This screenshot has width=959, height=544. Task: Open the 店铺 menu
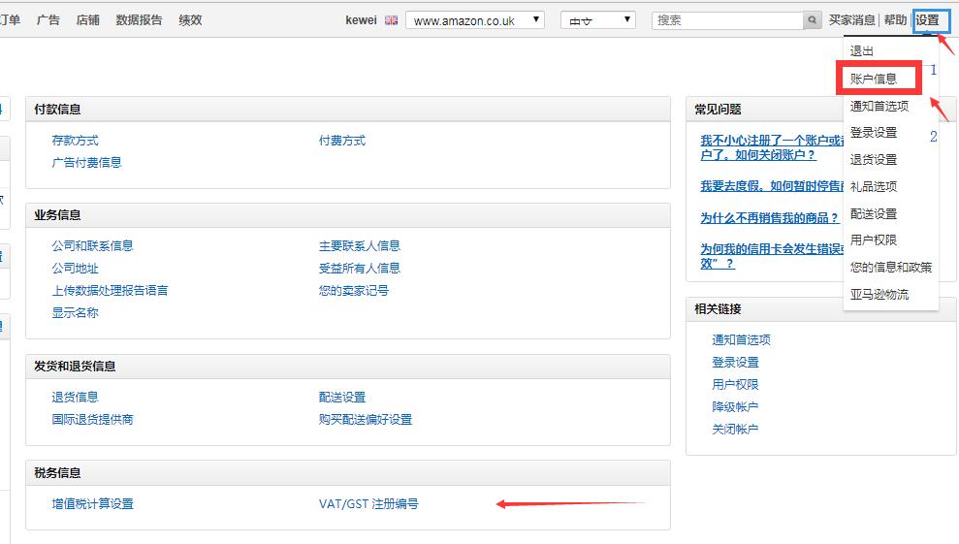[x=88, y=20]
